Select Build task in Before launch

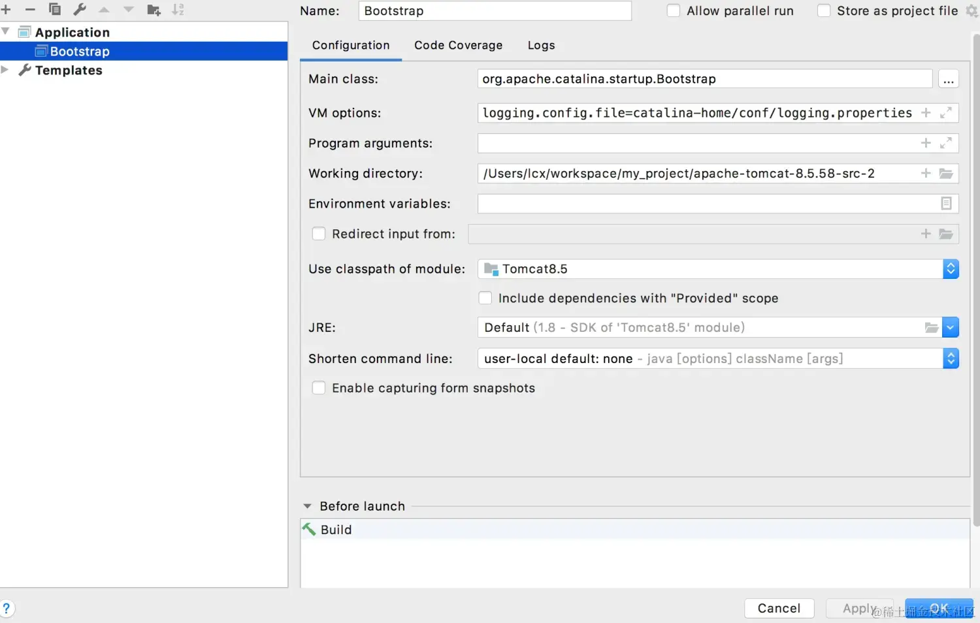click(635, 530)
